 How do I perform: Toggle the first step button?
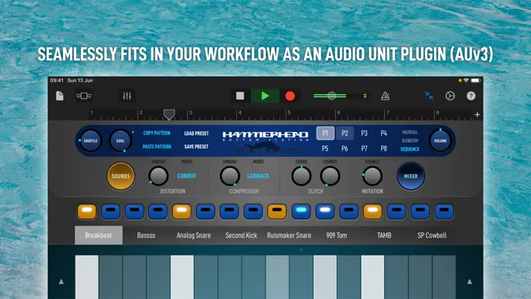tap(86, 211)
